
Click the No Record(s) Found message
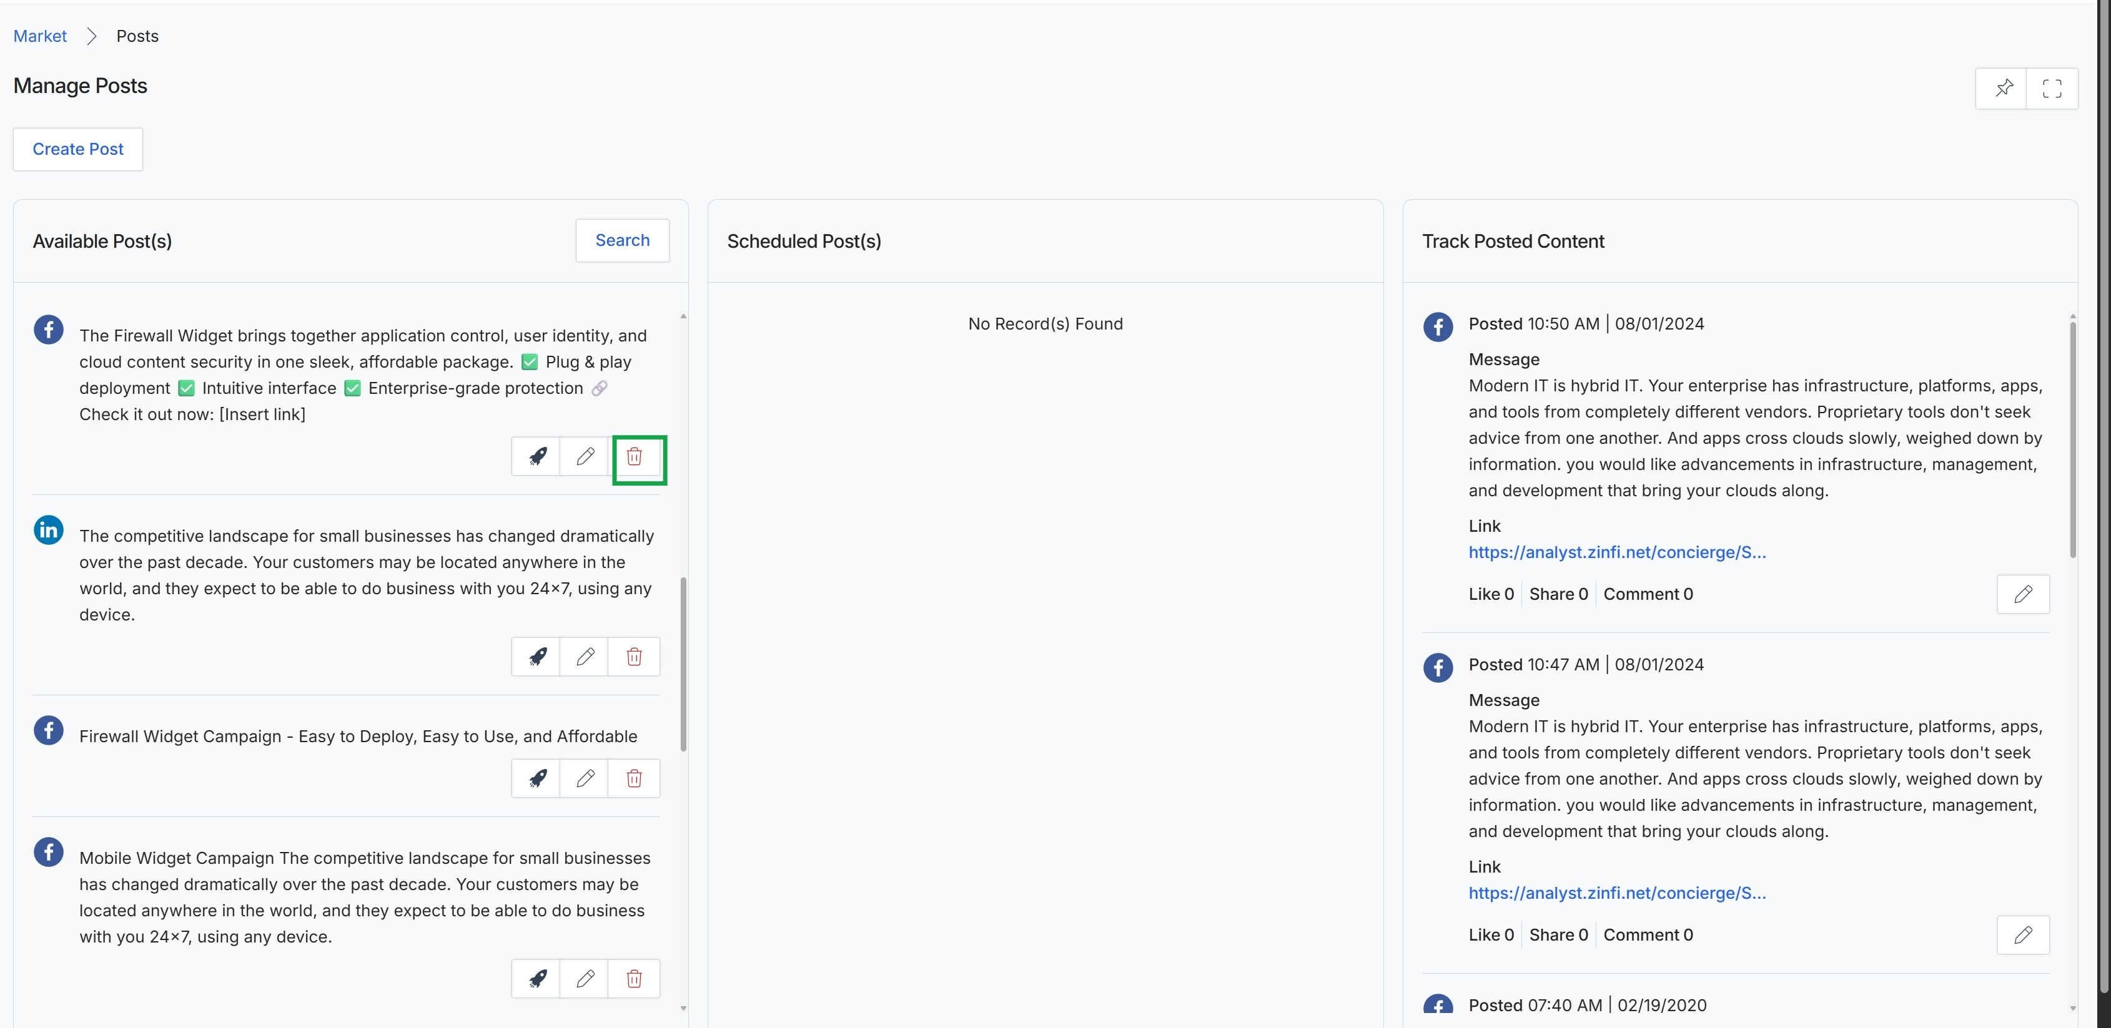coord(1046,323)
